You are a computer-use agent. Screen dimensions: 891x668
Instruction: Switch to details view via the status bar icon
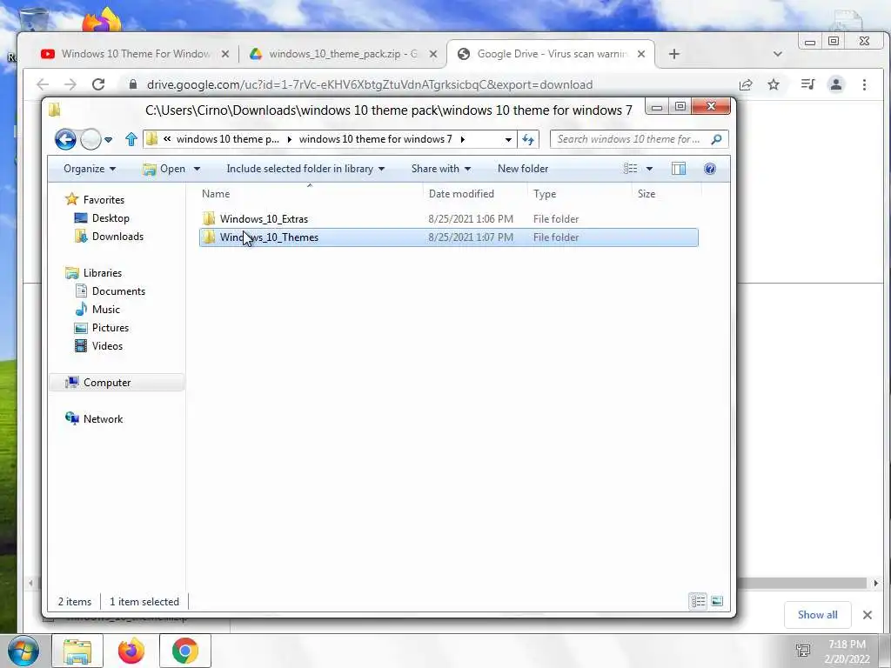point(699,601)
